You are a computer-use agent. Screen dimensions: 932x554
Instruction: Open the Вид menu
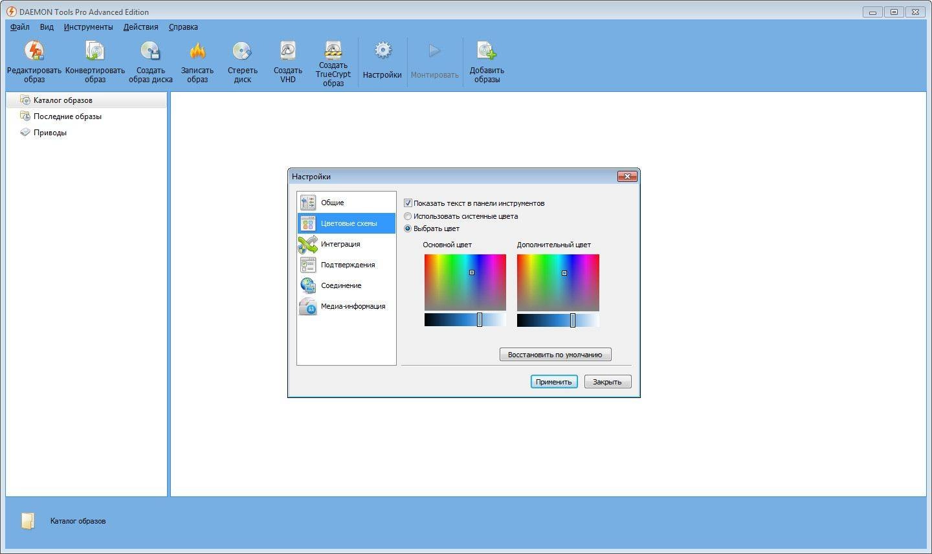tap(47, 27)
